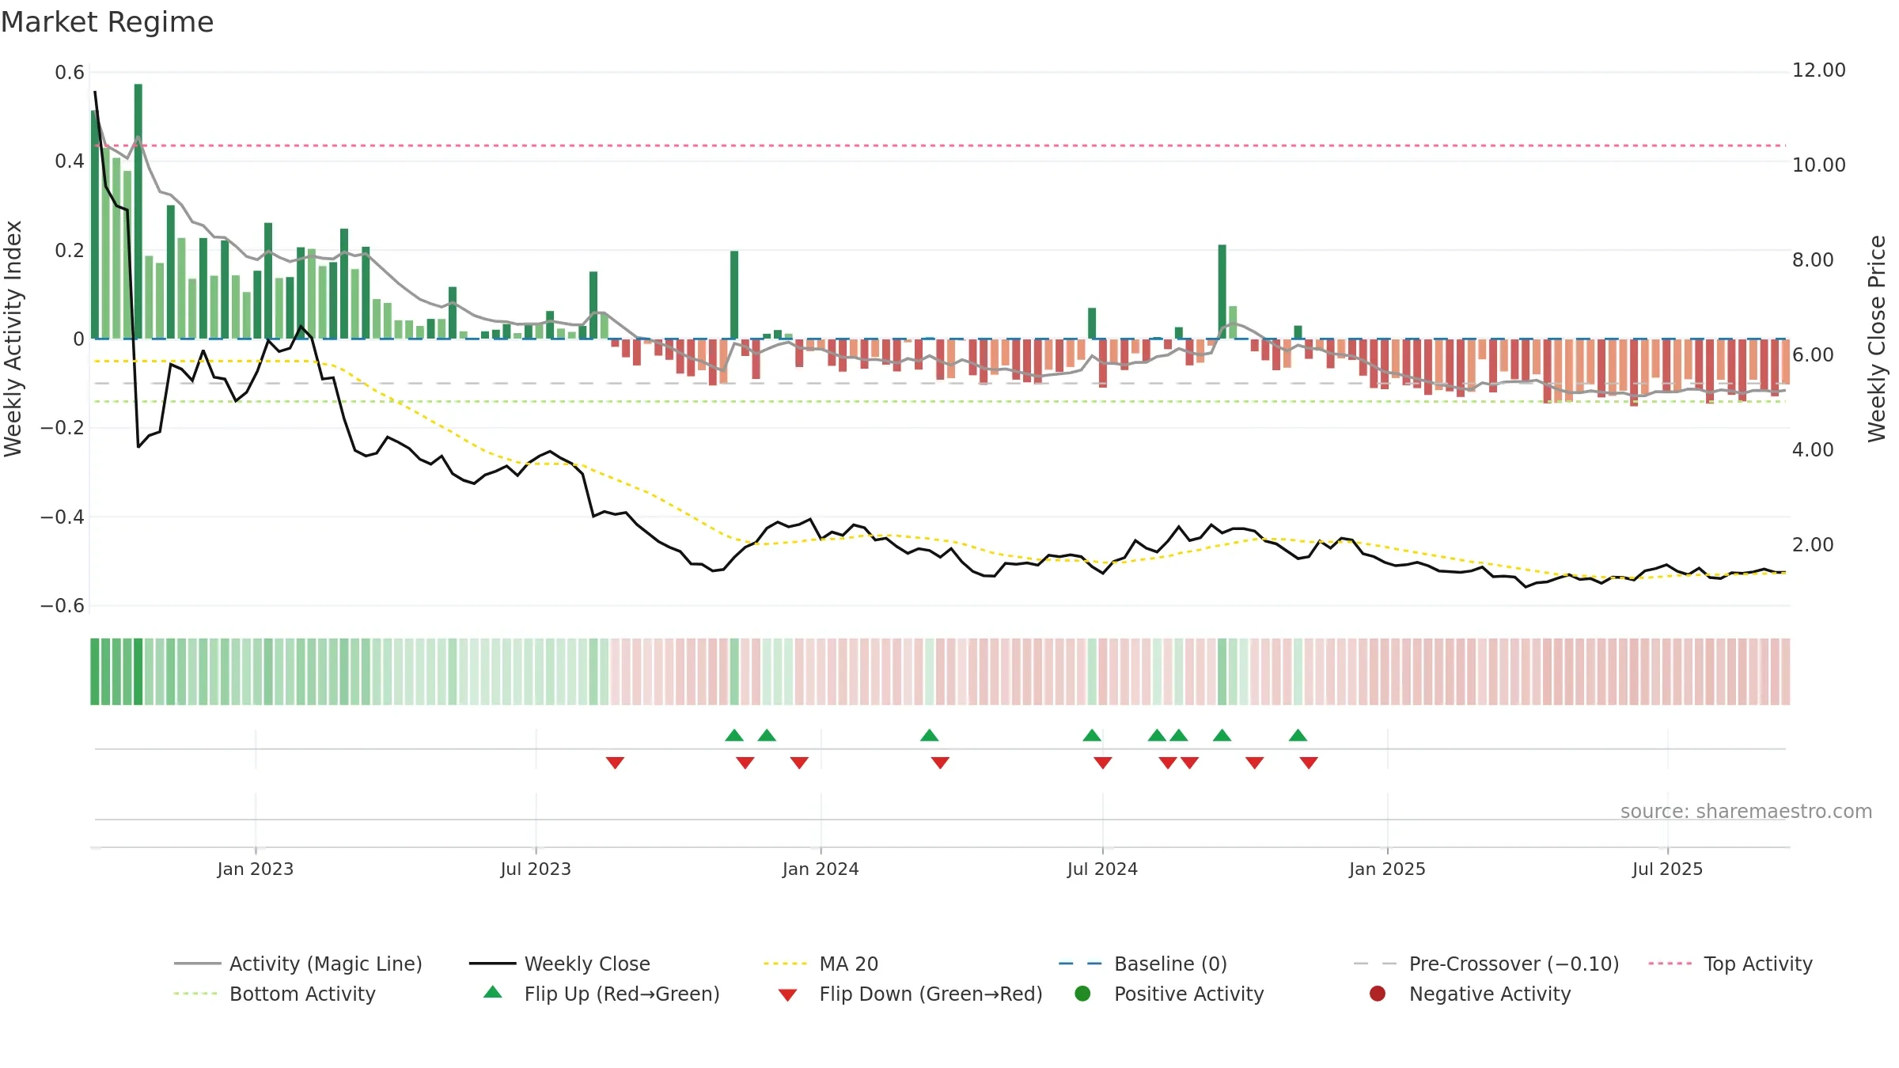The width and height of the screenshot is (1899, 1068).
Task: Click the green Positive Activity legend dot
Action: pyautogui.click(x=1083, y=994)
